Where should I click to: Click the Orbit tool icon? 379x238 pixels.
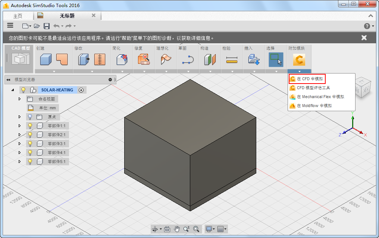(x=155, y=229)
